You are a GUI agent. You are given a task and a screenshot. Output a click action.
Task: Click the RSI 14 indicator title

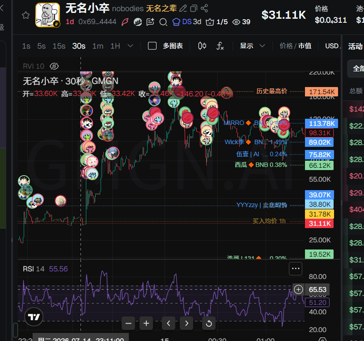pos(34,269)
